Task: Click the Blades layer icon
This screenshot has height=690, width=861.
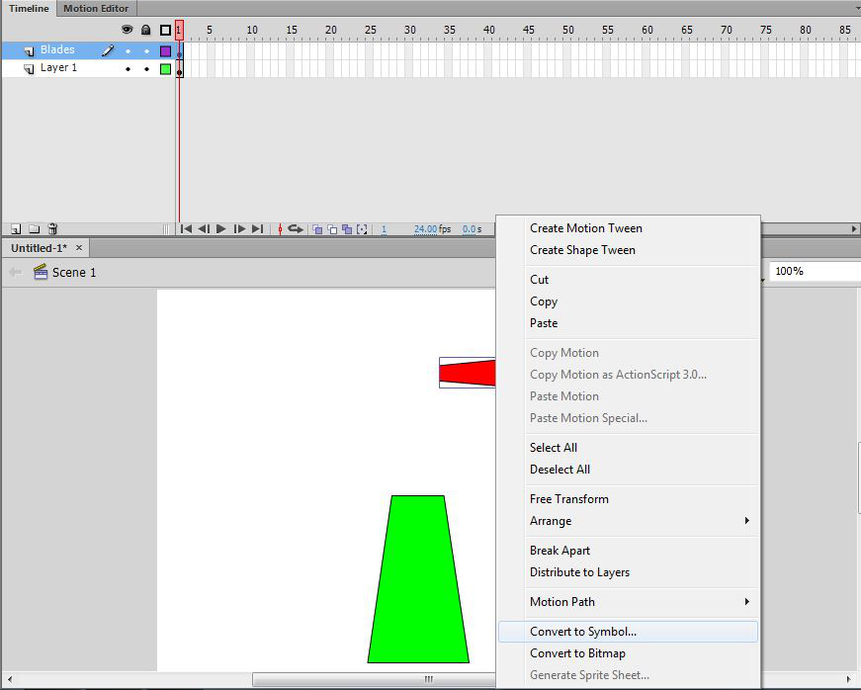Action: (29, 51)
